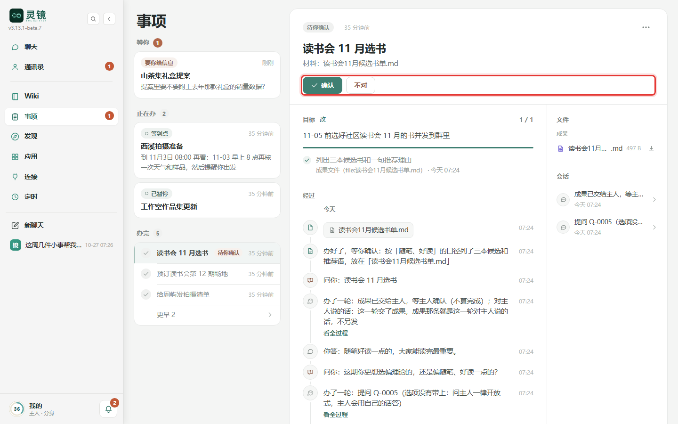
Task: Click chat icon beside 你答：随笔好读一点的
Action: pos(310,351)
